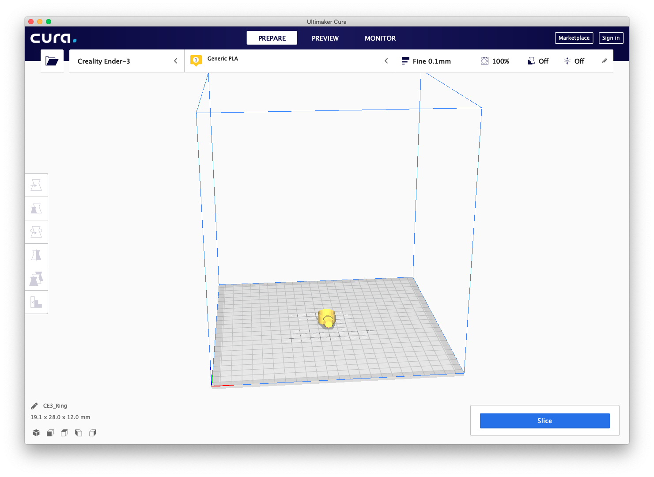Image resolution: width=654 pixels, height=477 pixels.
Task: Click the adhesion Off icon
Action: pyautogui.click(x=567, y=61)
